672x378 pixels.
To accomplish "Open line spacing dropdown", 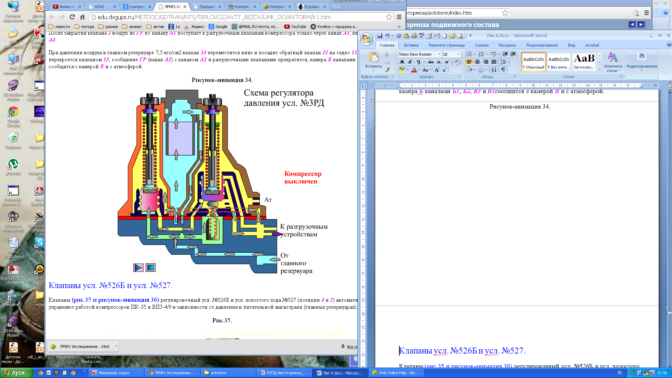I will (504, 62).
